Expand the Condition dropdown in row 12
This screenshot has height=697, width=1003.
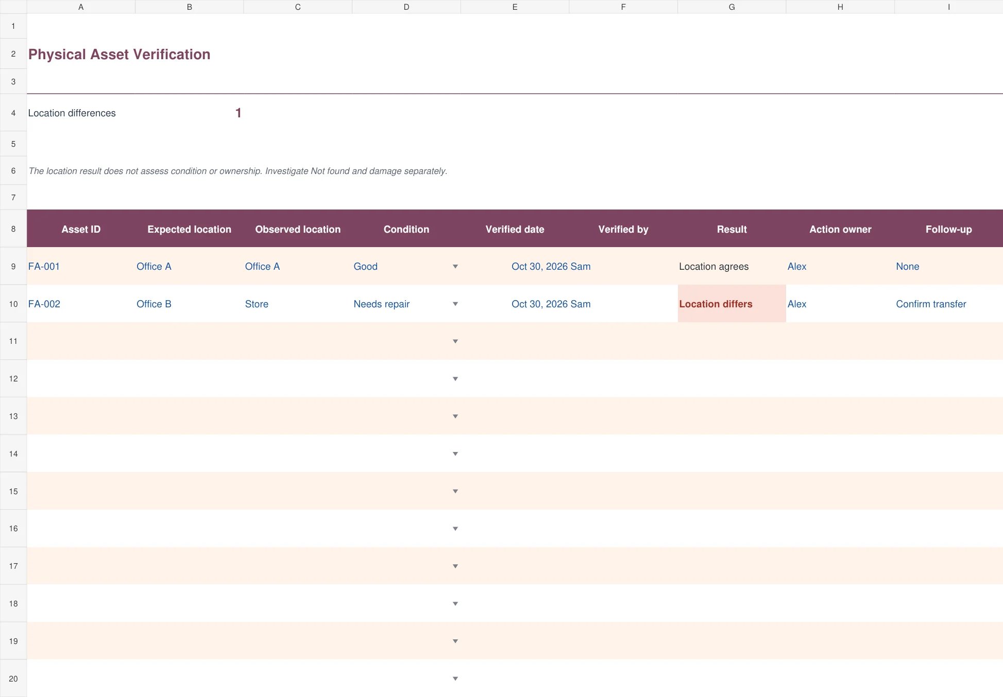(455, 379)
